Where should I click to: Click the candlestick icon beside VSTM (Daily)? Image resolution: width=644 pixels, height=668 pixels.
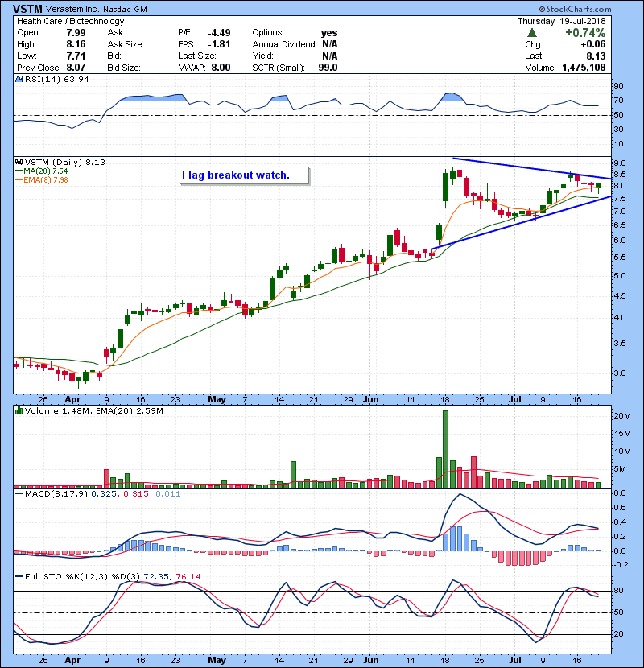coord(19,162)
